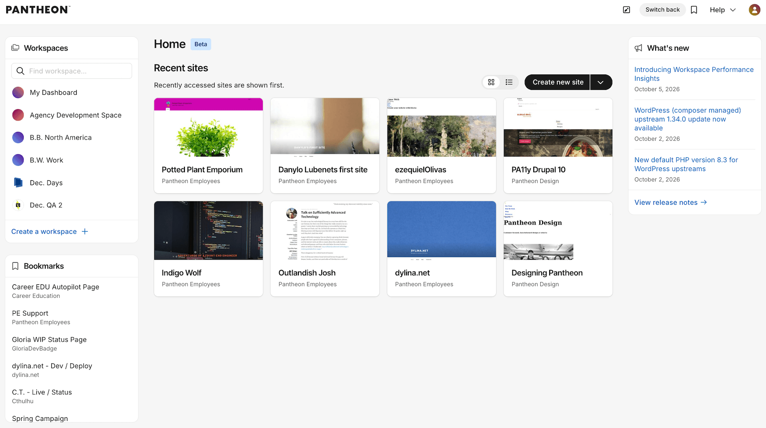This screenshot has width=766, height=428.
Task: Click the plus icon beside Create a workspace
Action: coord(85,231)
